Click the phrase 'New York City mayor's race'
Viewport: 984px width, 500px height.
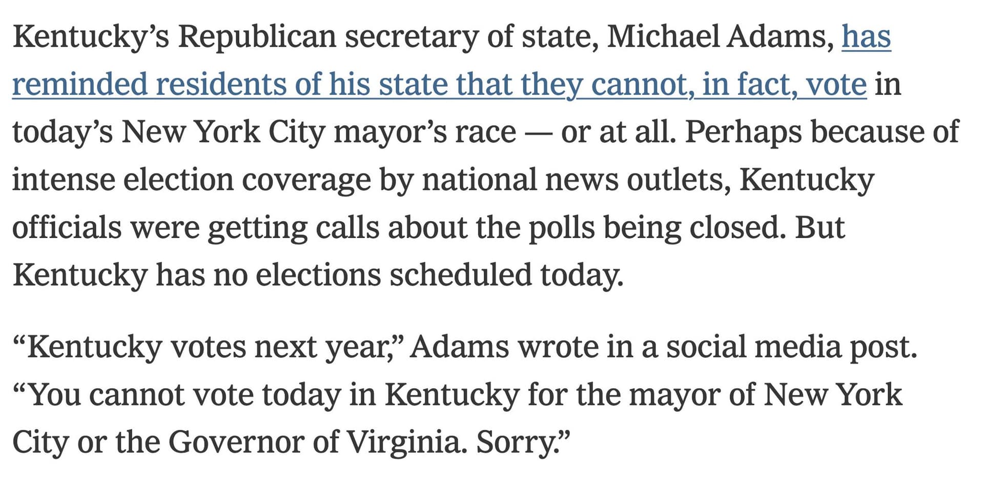318,132
